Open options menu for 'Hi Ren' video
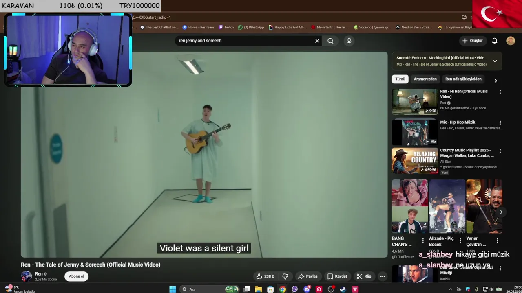 point(500,92)
